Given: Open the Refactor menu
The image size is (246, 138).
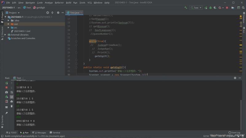Looking at the screenshot, I should [59, 2].
